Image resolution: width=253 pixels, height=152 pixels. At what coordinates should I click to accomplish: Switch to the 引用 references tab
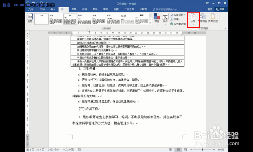click(x=85, y=9)
